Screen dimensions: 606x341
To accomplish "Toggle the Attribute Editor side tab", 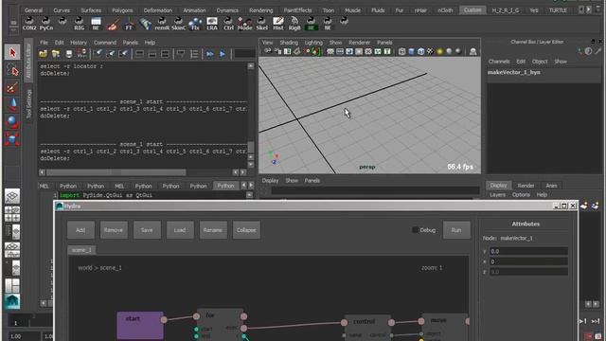I will [x=27, y=61].
